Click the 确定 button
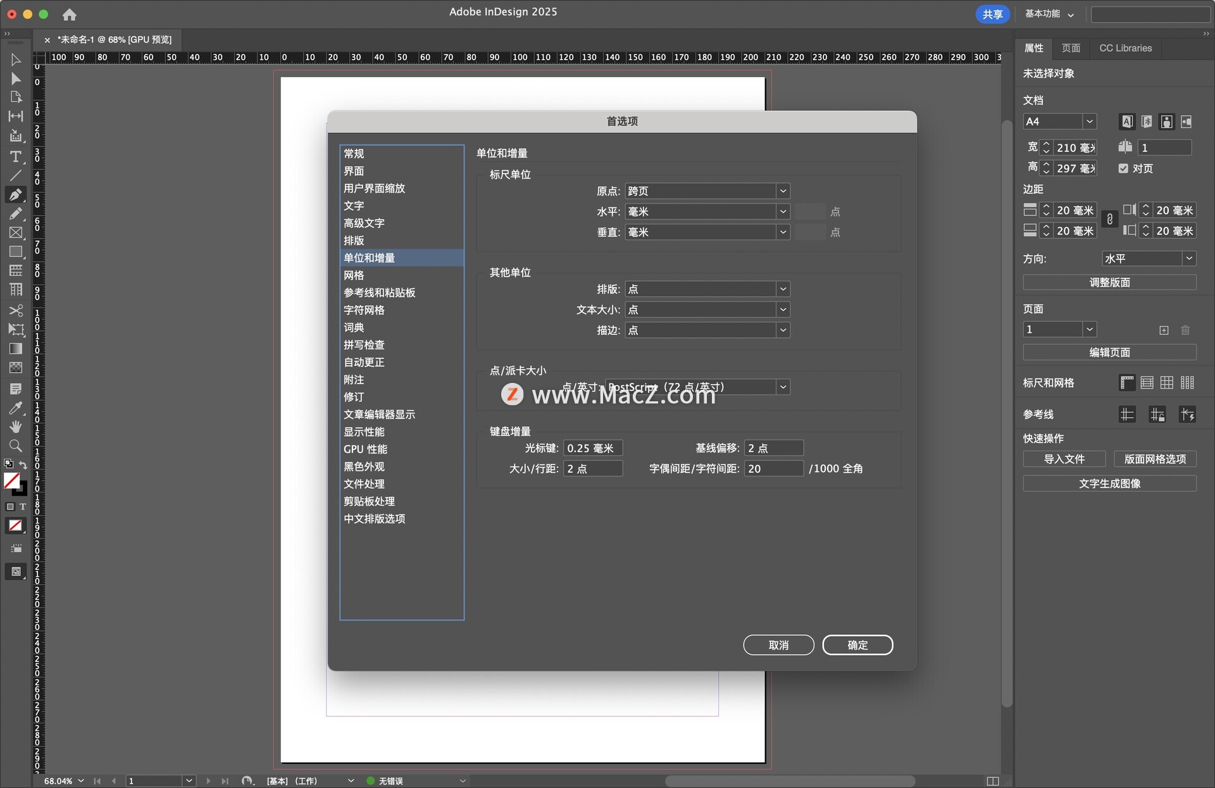The image size is (1215, 788). click(x=857, y=644)
